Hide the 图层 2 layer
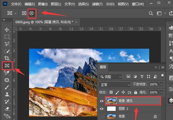The width and height of the screenshot is (173, 120). [102, 109]
